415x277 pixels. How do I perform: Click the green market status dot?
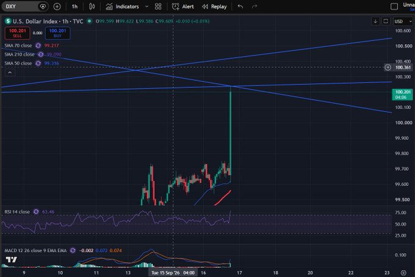click(x=90, y=21)
